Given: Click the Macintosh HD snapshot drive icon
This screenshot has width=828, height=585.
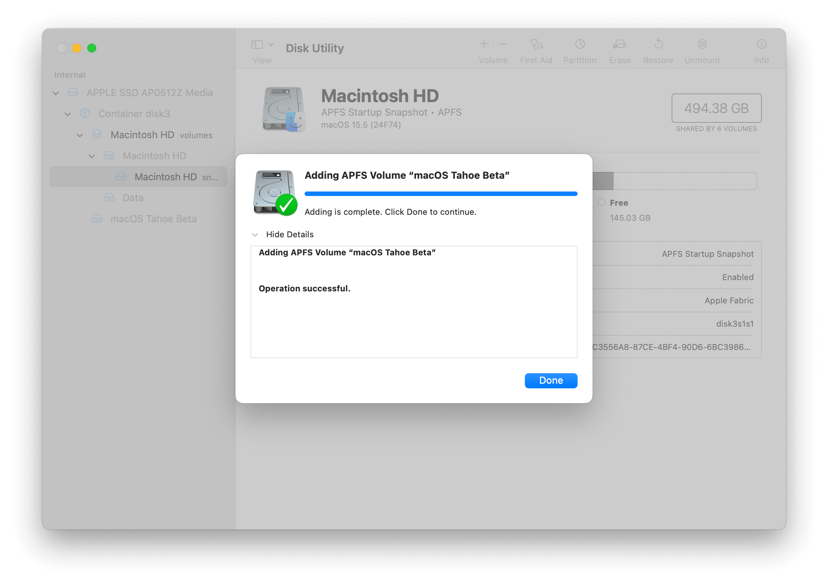Looking at the screenshot, I should coord(121,176).
